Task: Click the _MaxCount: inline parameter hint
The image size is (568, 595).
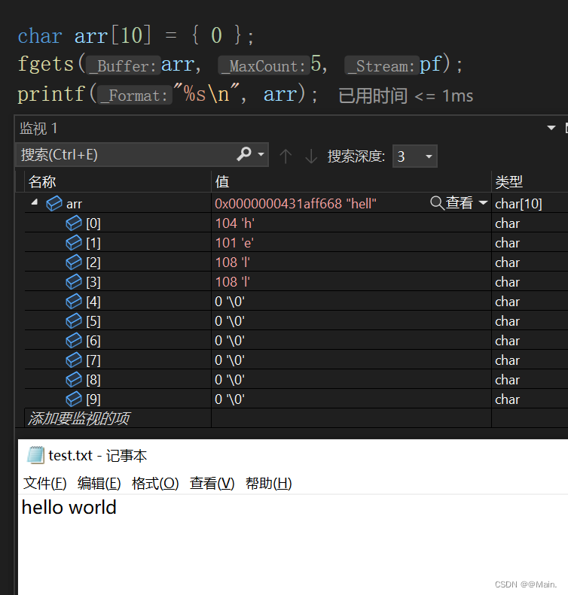Action: tap(264, 66)
